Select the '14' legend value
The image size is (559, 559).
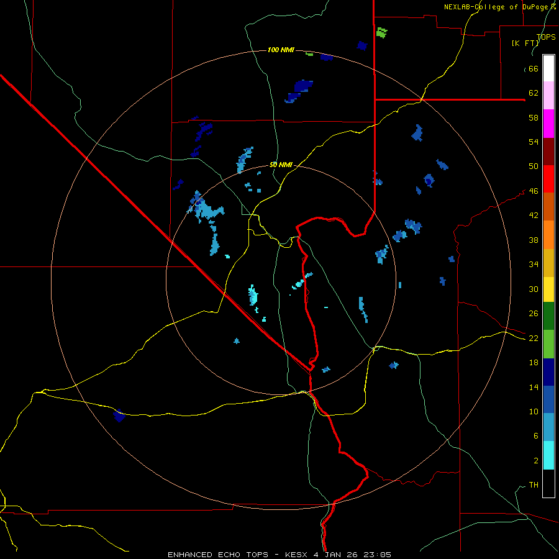(534, 387)
